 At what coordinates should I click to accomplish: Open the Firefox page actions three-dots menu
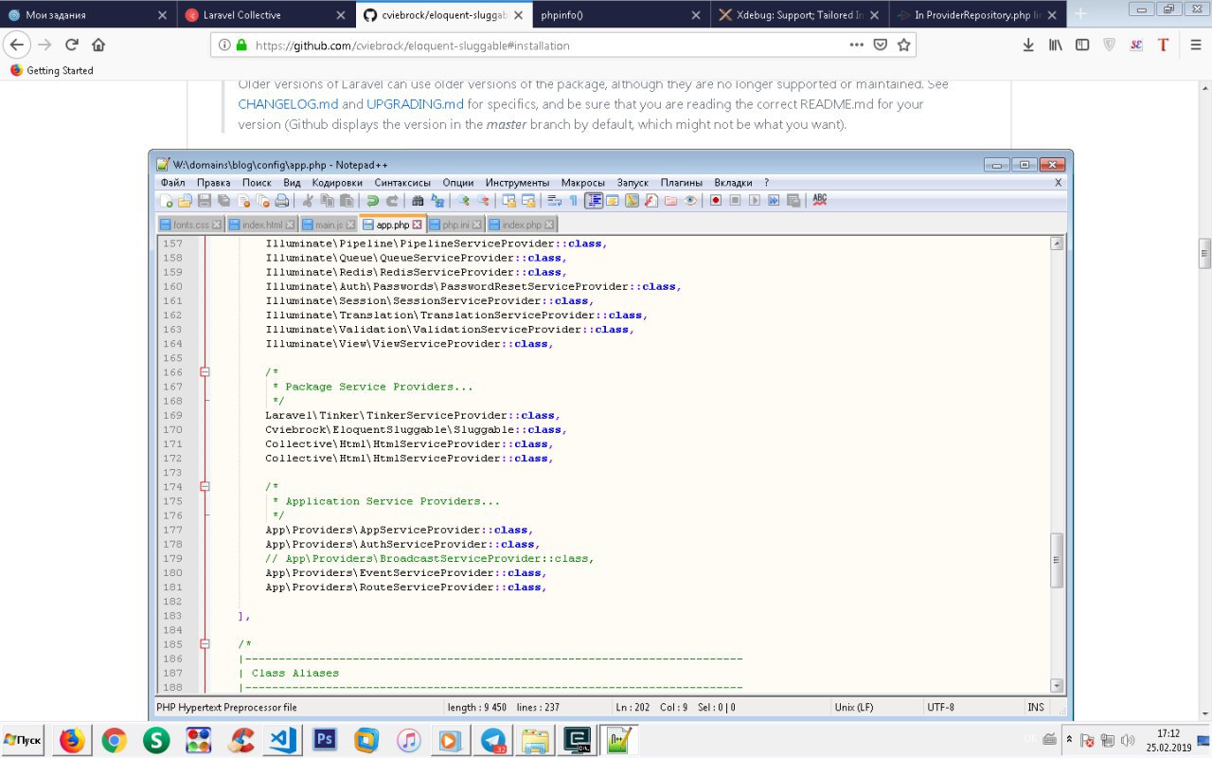[856, 45]
